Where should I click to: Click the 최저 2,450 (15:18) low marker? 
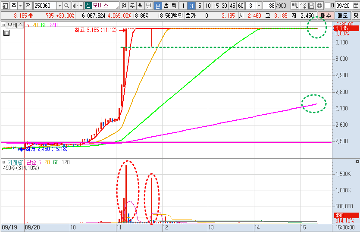point(47,149)
